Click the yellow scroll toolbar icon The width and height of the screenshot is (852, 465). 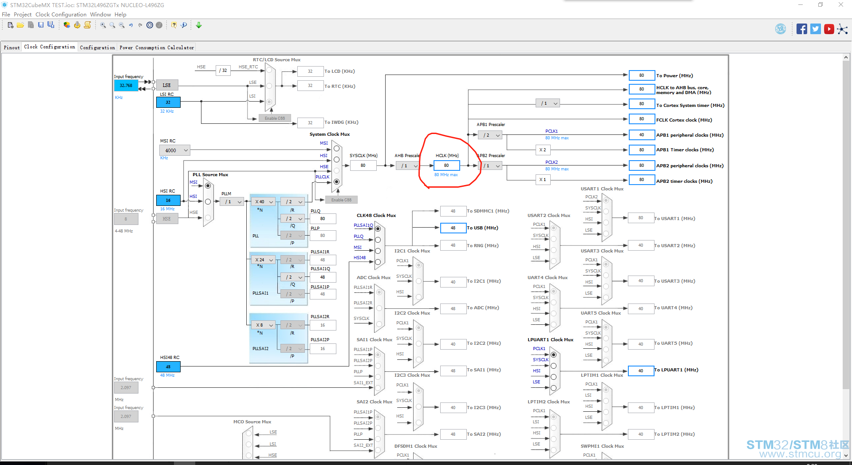pos(87,25)
